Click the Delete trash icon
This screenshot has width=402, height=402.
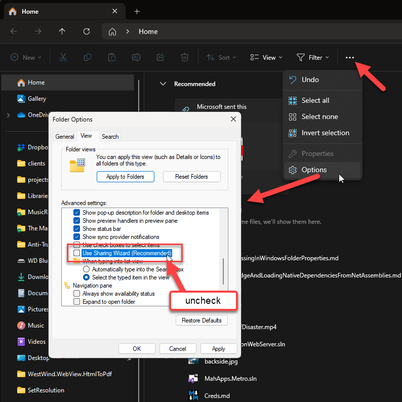(185, 57)
